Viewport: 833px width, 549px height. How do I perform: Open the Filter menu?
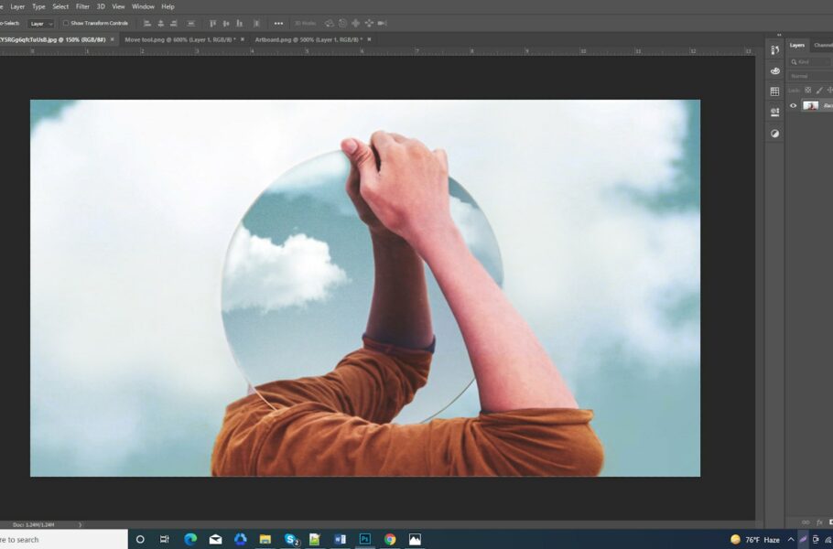click(x=82, y=6)
